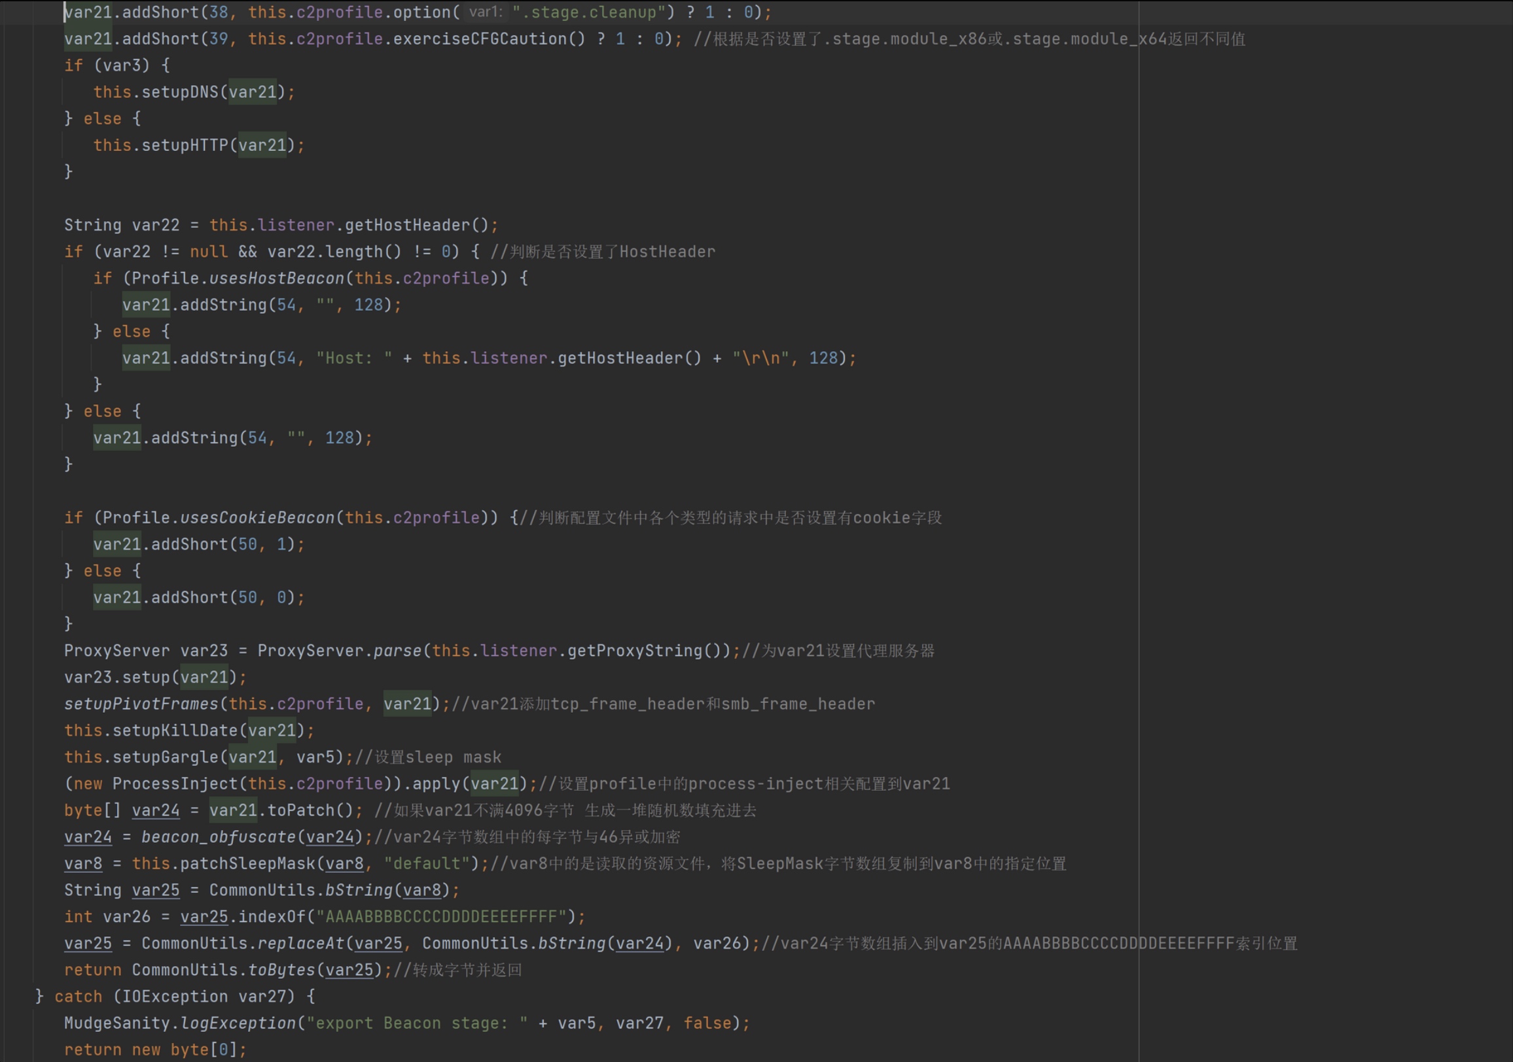Screen dimensions: 1513x1062
Task: Click the toPatch method call
Action: (x=300, y=810)
